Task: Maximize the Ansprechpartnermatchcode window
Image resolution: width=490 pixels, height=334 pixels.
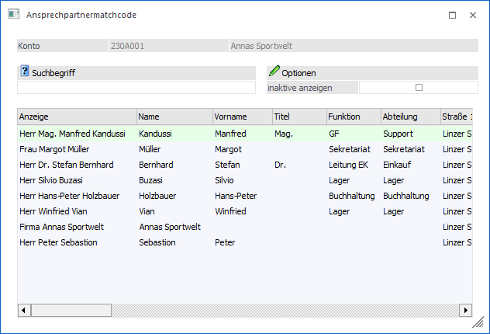Action: 452,15
